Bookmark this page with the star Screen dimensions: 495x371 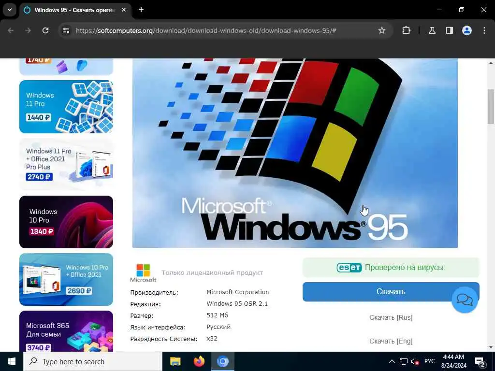click(382, 30)
